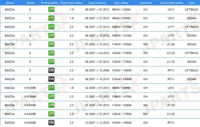Screen dimensions: 200x127
Task: Select the '01.2010 -> 07.2013' production years cell
Action: tap(97, 105)
